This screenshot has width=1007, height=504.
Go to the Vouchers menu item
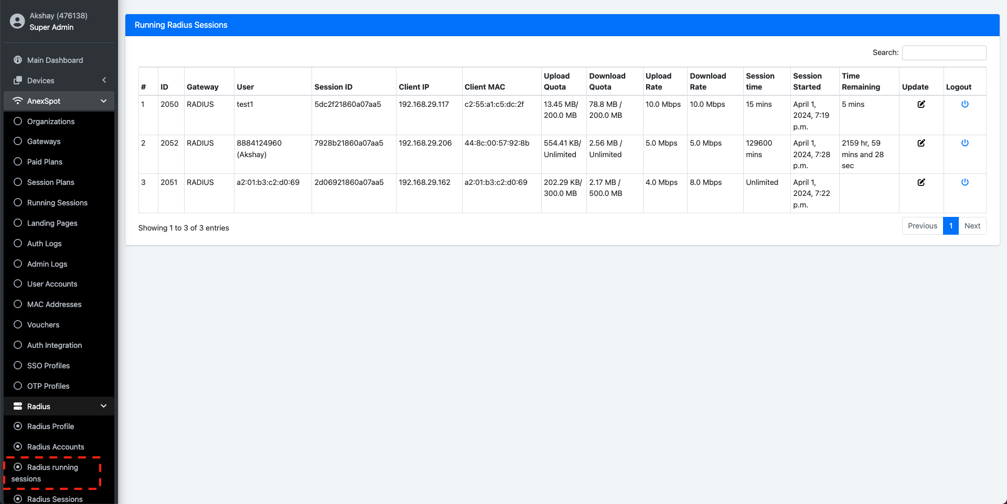(x=43, y=325)
